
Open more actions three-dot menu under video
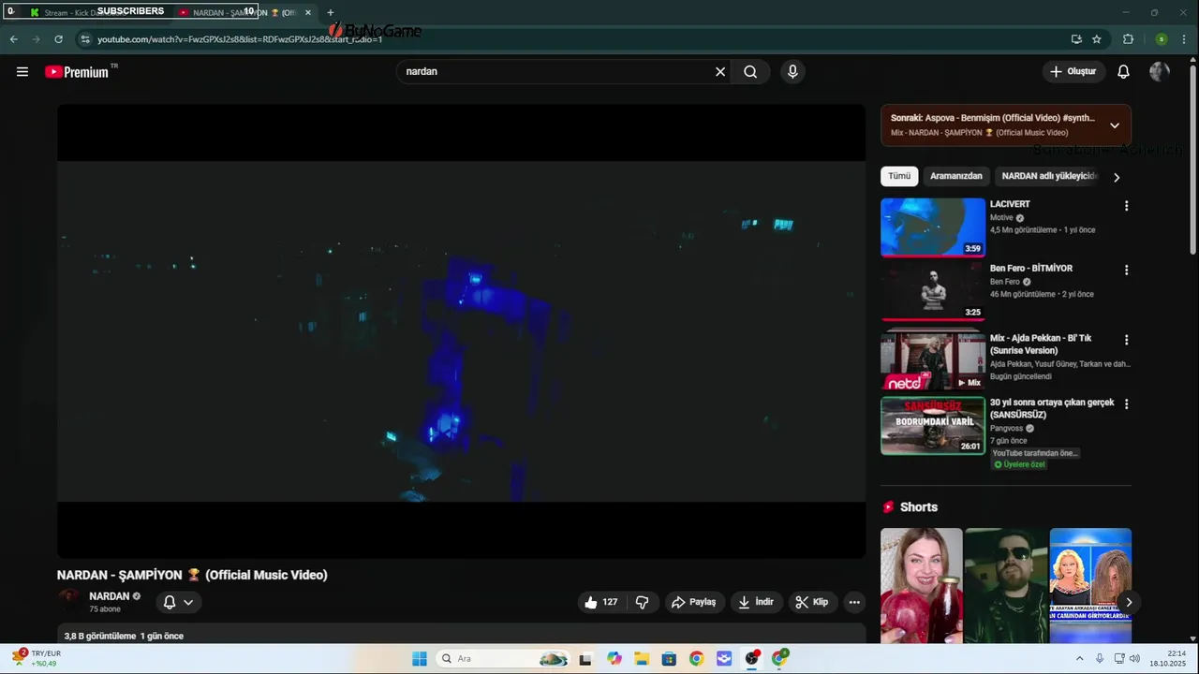(x=854, y=602)
